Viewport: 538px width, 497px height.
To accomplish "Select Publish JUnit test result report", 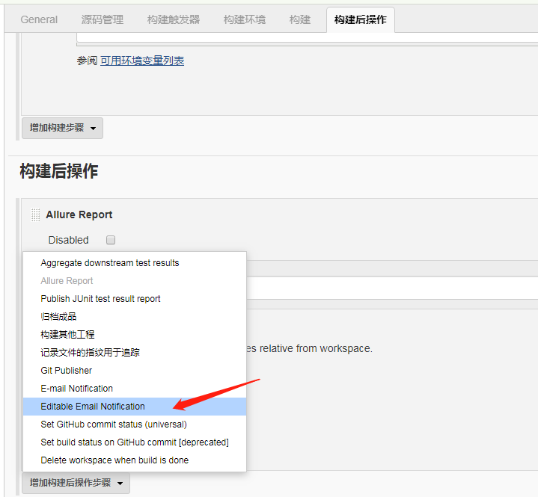I will (x=135, y=298).
